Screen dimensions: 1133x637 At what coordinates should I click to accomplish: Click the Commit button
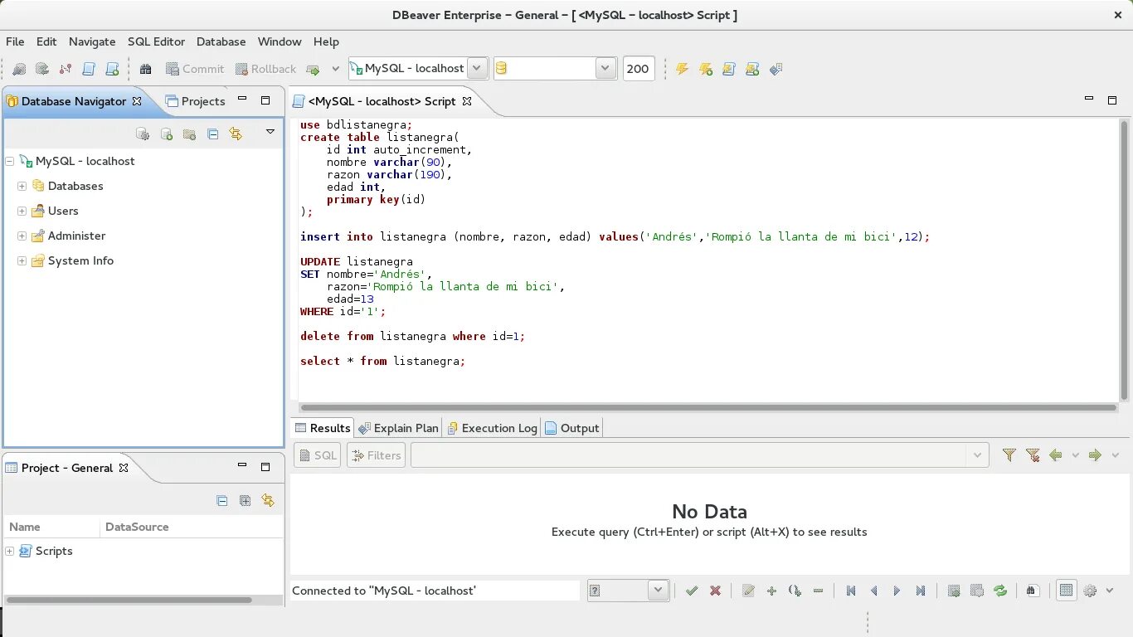(x=195, y=69)
